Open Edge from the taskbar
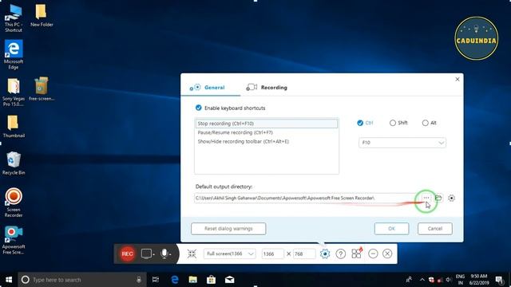The image size is (511, 287). 175,280
